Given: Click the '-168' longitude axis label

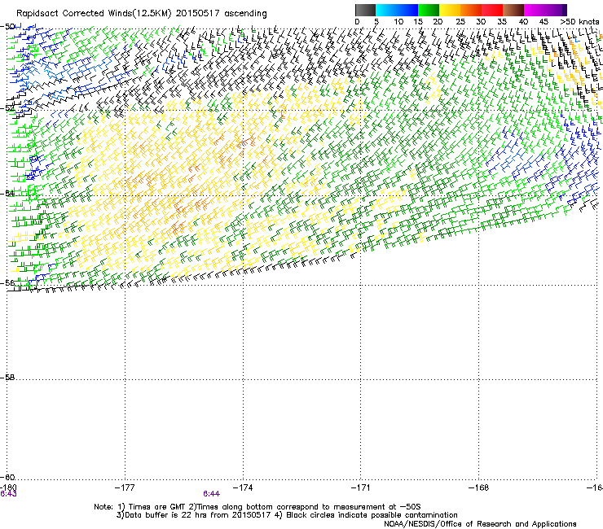Looking at the screenshot, I should (x=479, y=487).
